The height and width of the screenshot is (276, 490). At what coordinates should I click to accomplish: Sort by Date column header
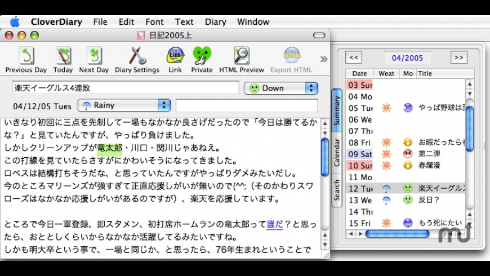360,73
